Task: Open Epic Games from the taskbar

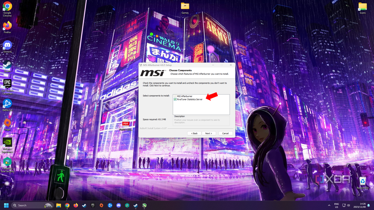Action: click(x=93, y=205)
